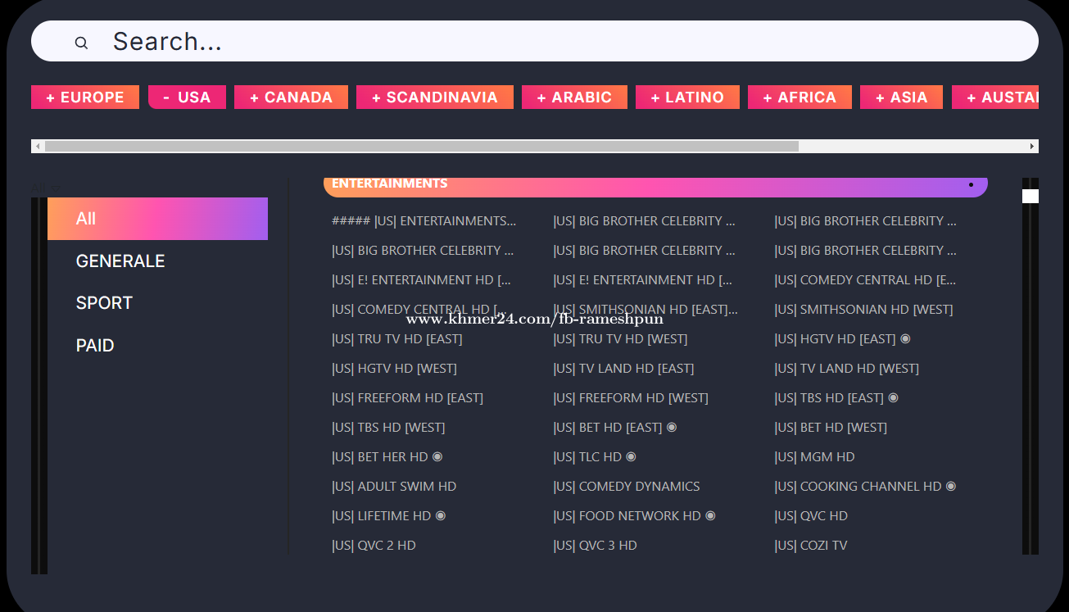This screenshot has height=612, width=1069.
Task: Collapse the - USA region
Action: pos(187,97)
